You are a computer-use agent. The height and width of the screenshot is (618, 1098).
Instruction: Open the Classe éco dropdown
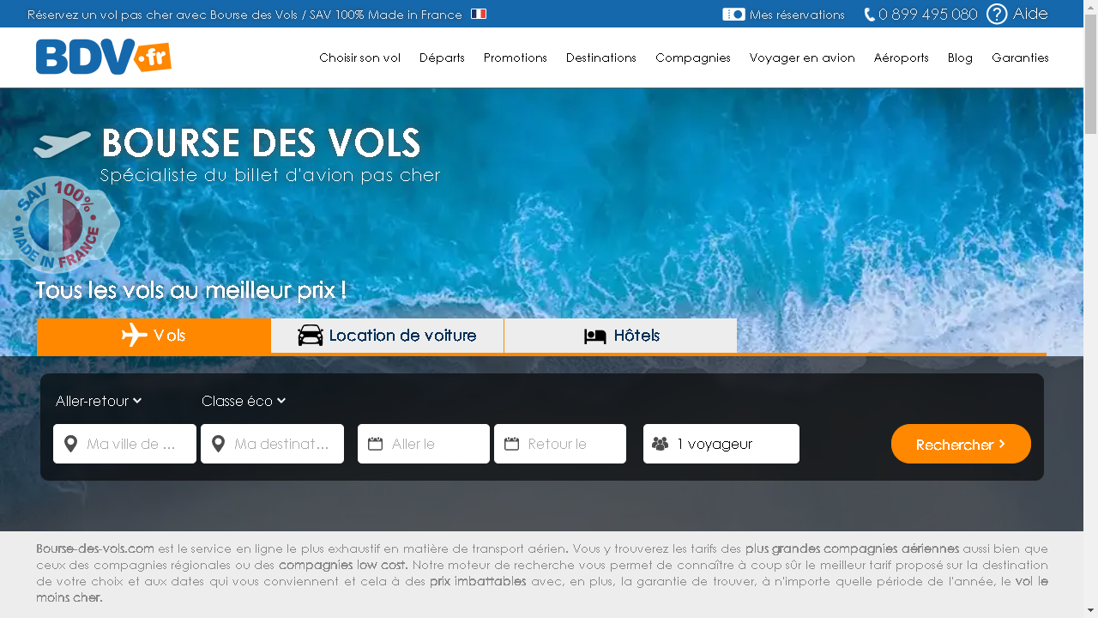coord(244,401)
